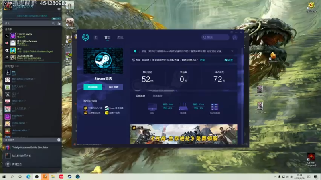
Task: Open Windows Start menu
Action: coord(4,176)
